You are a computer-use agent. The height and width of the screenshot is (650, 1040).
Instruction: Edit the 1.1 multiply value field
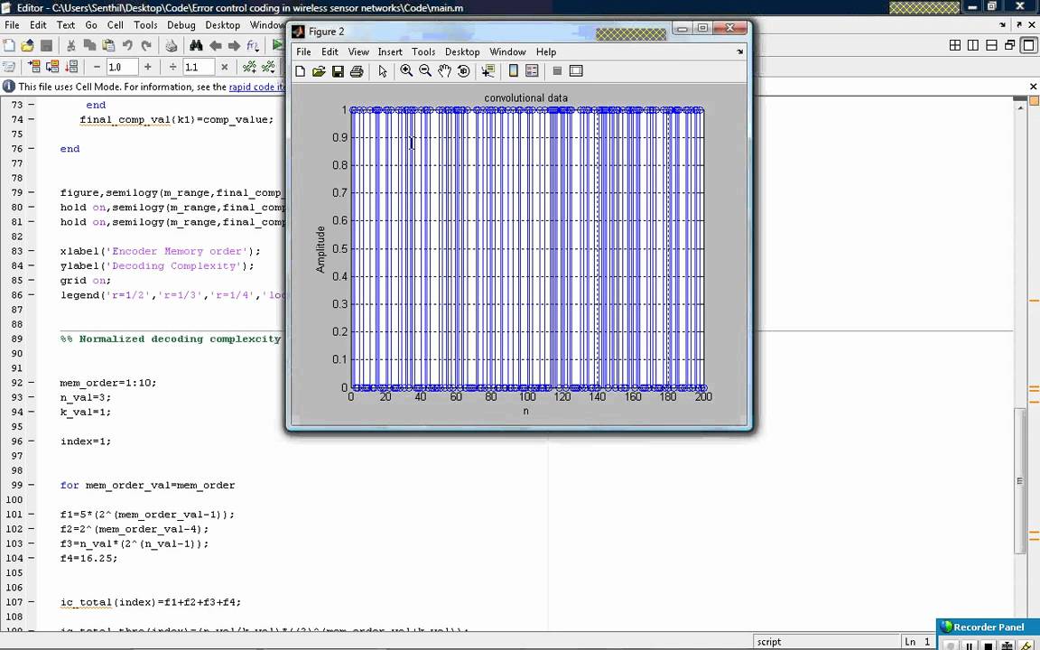(x=199, y=67)
